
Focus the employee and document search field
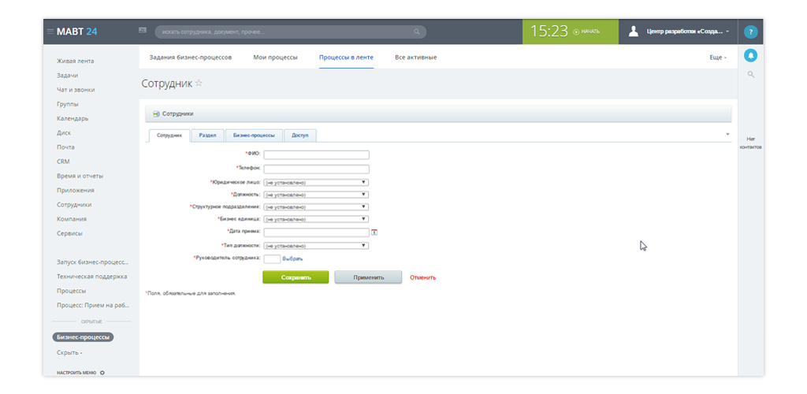(290, 32)
